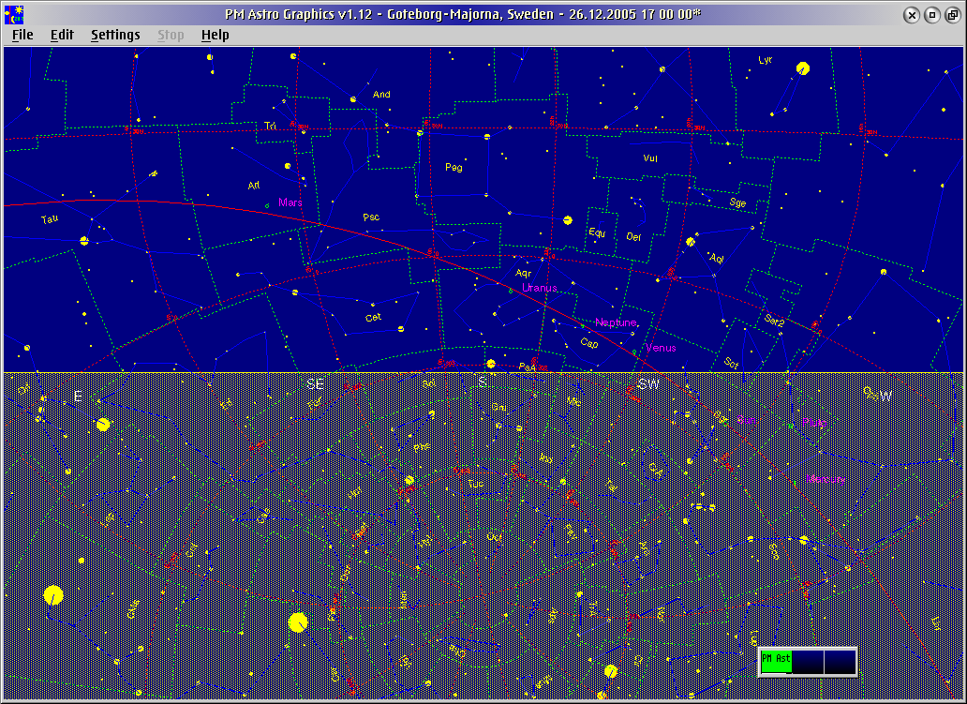Click the SW compass direction marker
The width and height of the screenshot is (967, 704).
pos(648,384)
